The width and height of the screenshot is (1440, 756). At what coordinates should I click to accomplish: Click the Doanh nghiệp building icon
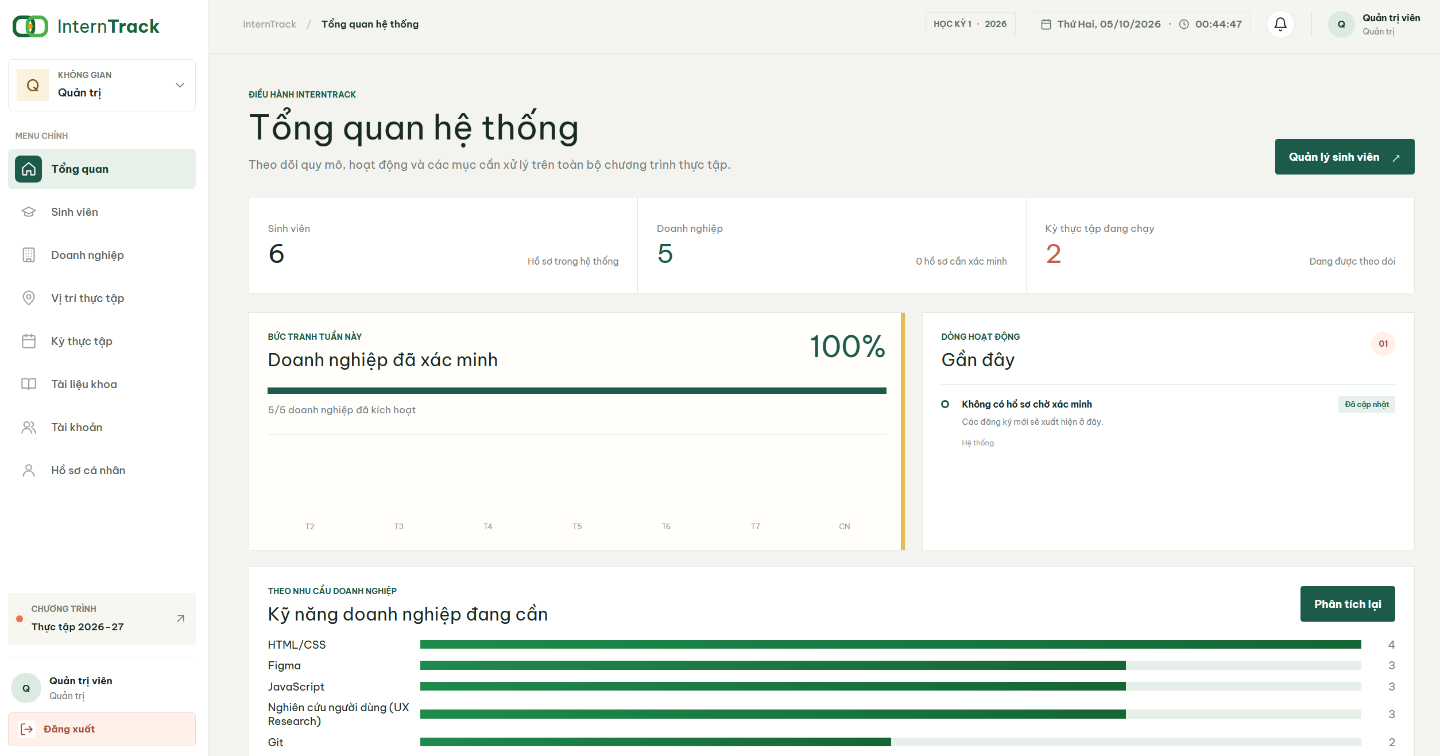[x=29, y=255]
